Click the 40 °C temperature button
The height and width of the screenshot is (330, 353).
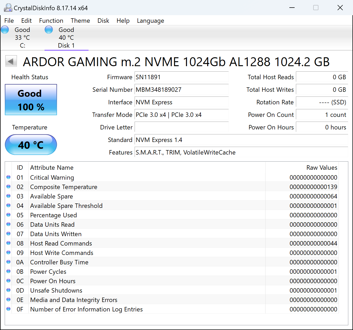31,145
